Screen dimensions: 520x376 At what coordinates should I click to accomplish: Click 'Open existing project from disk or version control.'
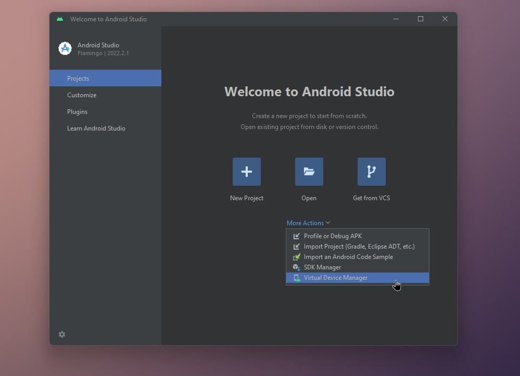pos(309,127)
